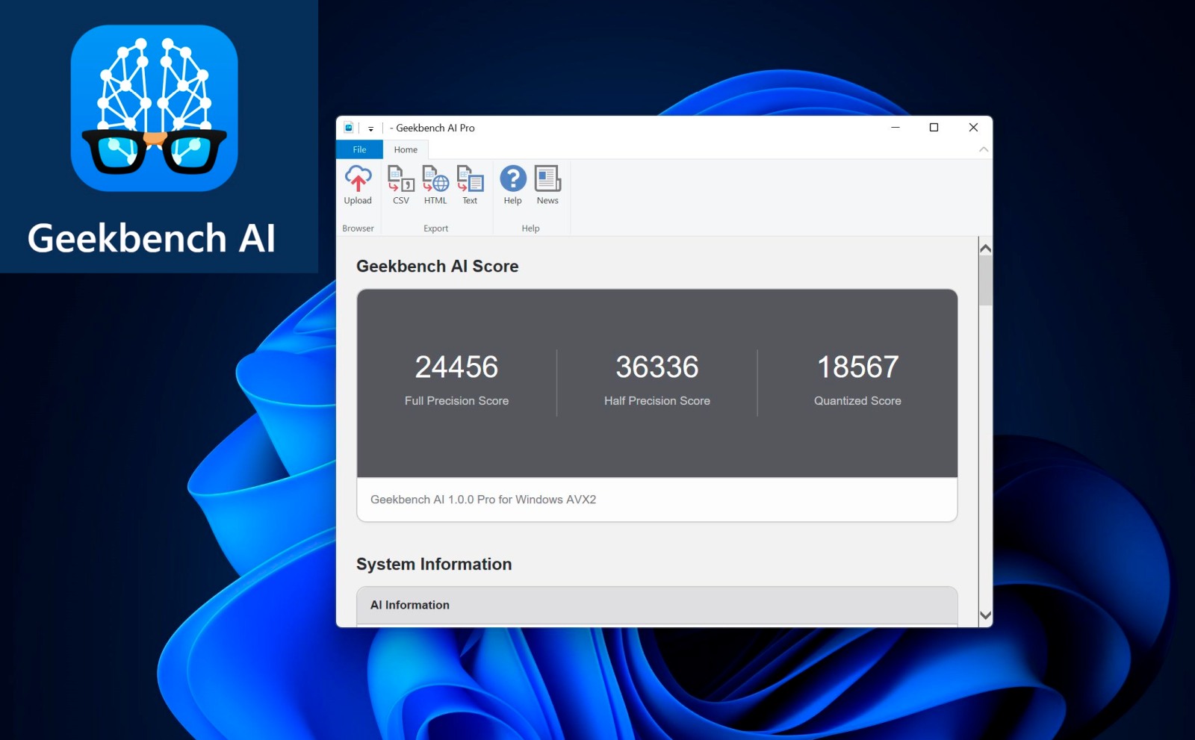Screen dimensions: 1195x740
Task: Click the scrollbar up arrow
Action: 986,248
